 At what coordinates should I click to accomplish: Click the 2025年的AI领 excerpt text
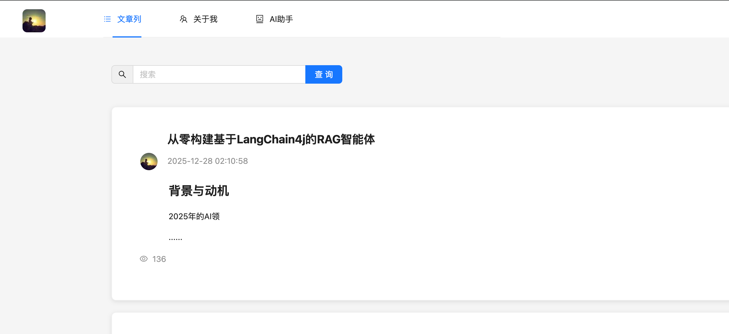coord(194,216)
